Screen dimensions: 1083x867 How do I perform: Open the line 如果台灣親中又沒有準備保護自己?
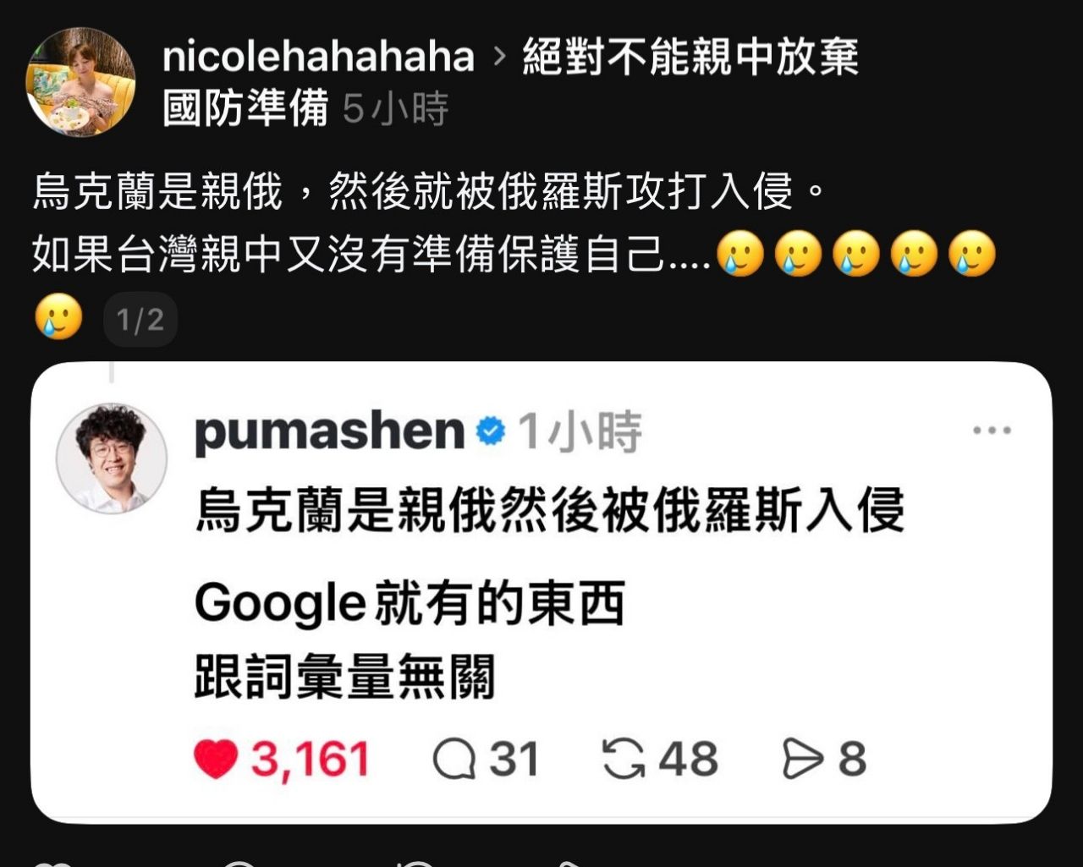(371, 255)
